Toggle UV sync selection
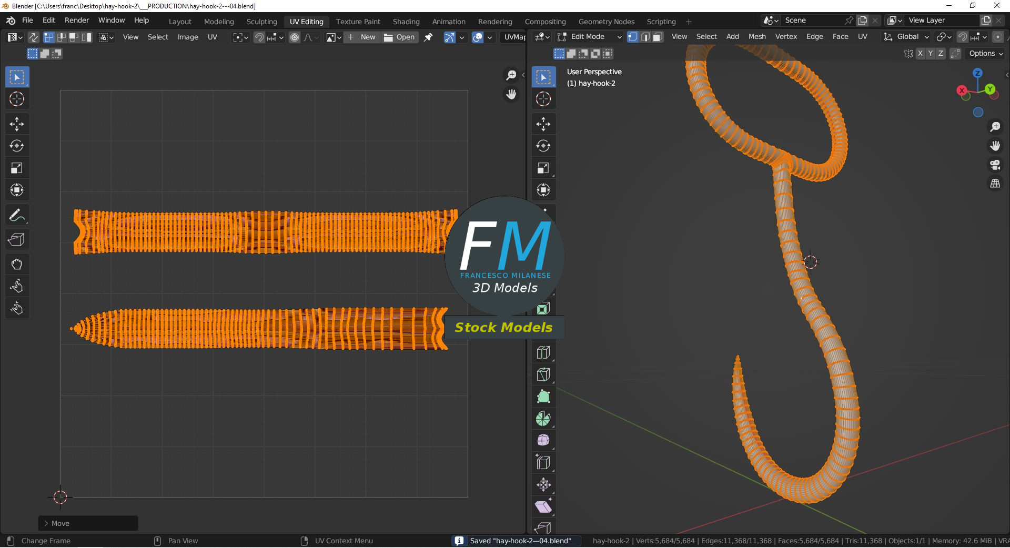 (33, 37)
